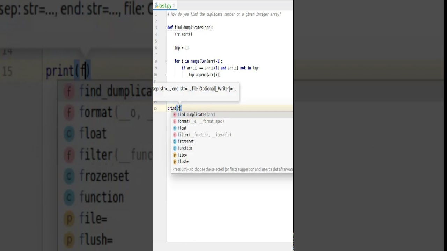447x251 pixels.
Task: Click line number 9 in the gutter
Action: pos(156,68)
